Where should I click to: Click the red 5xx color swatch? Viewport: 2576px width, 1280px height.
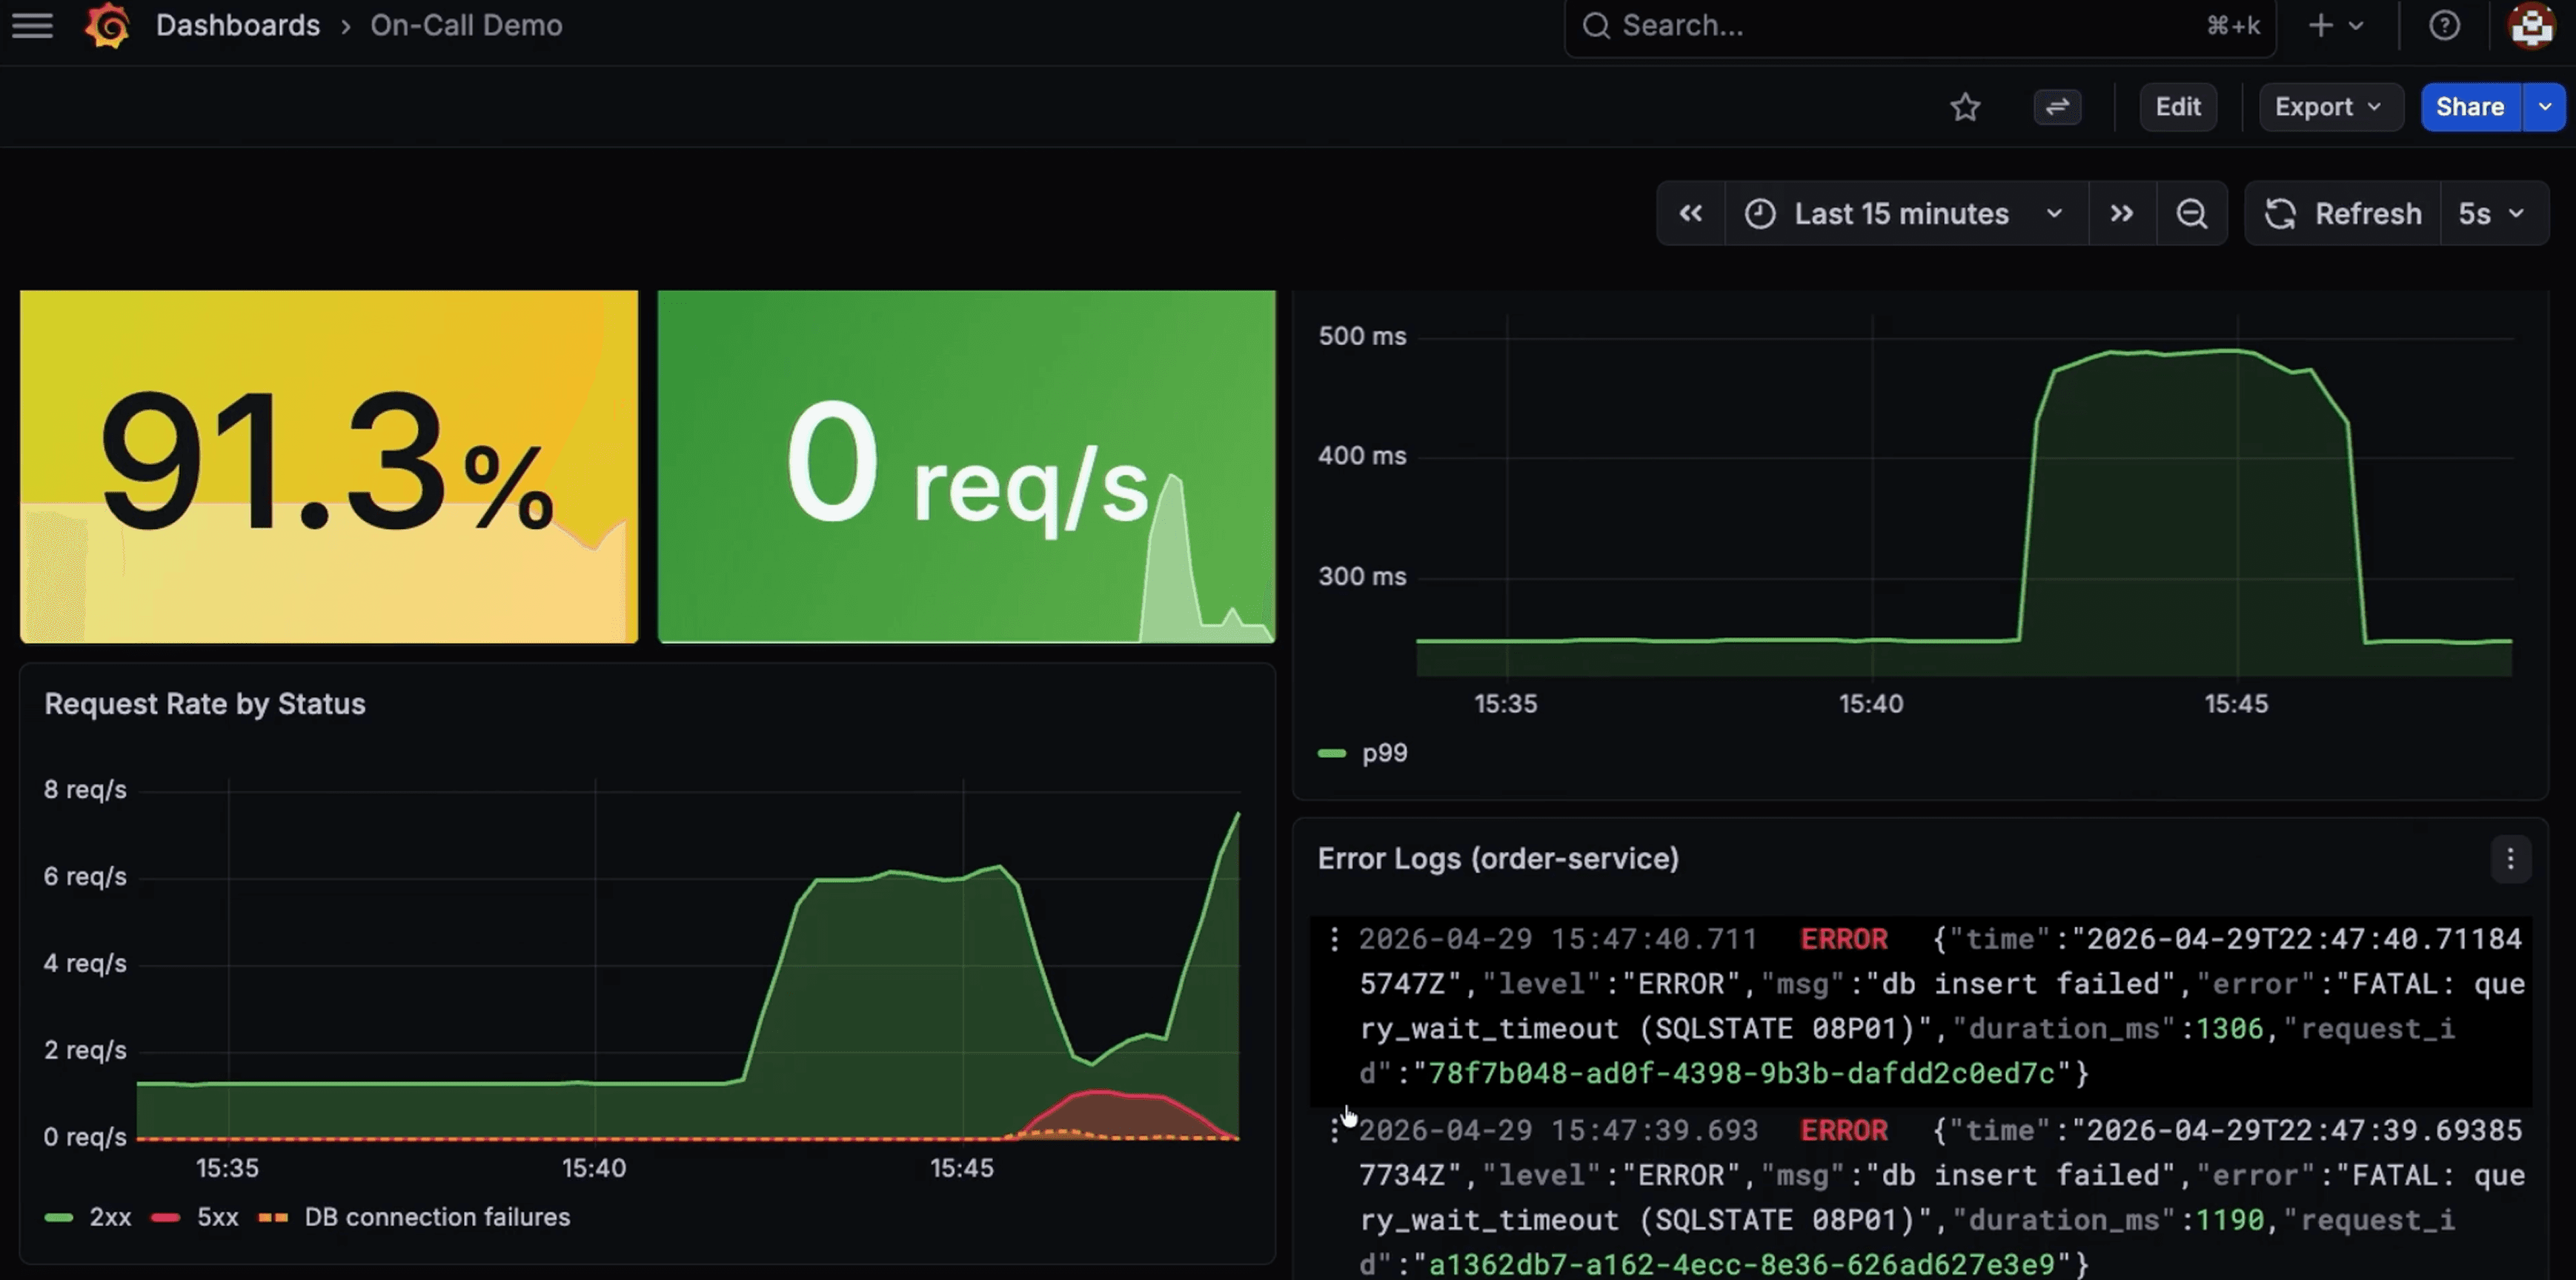pos(166,1217)
